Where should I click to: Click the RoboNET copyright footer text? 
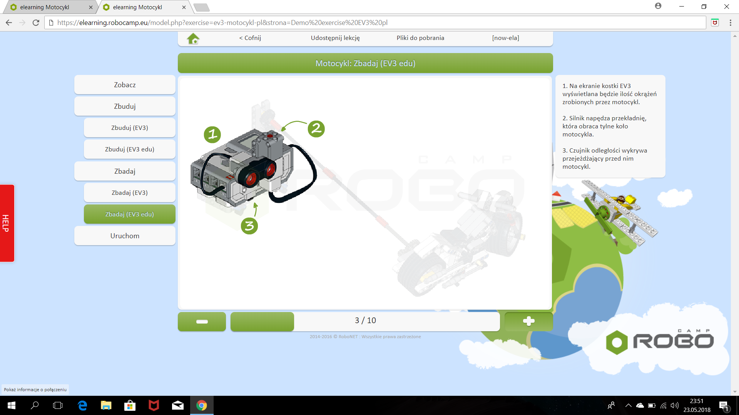pyautogui.click(x=365, y=337)
